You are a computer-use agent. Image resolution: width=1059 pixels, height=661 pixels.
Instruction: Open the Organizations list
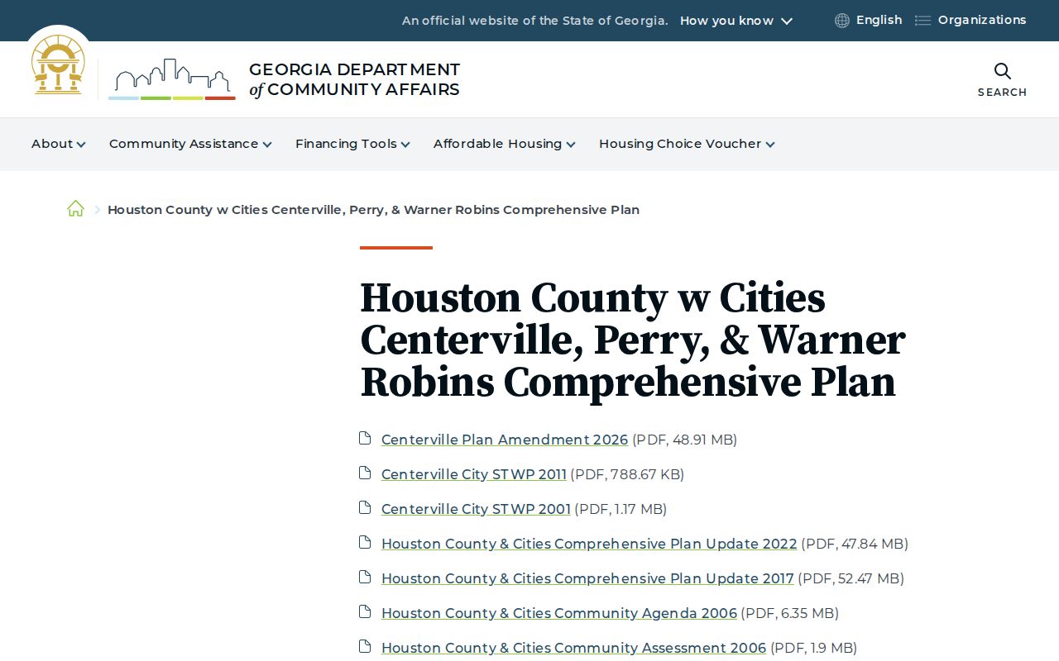[982, 21]
